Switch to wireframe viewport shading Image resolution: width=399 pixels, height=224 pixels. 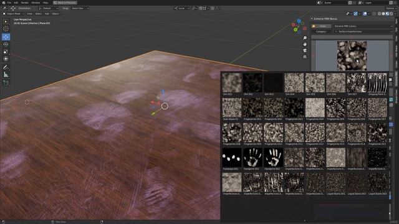(380, 14)
